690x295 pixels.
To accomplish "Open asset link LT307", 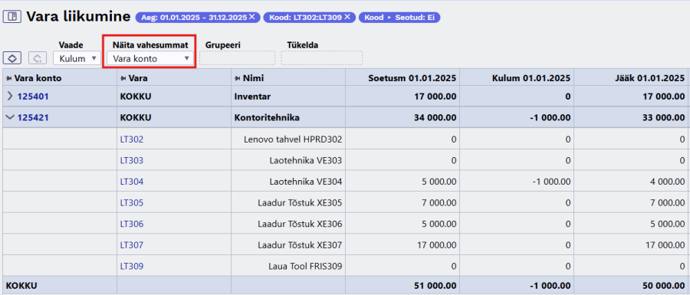I will pyautogui.click(x=132, y=245).
